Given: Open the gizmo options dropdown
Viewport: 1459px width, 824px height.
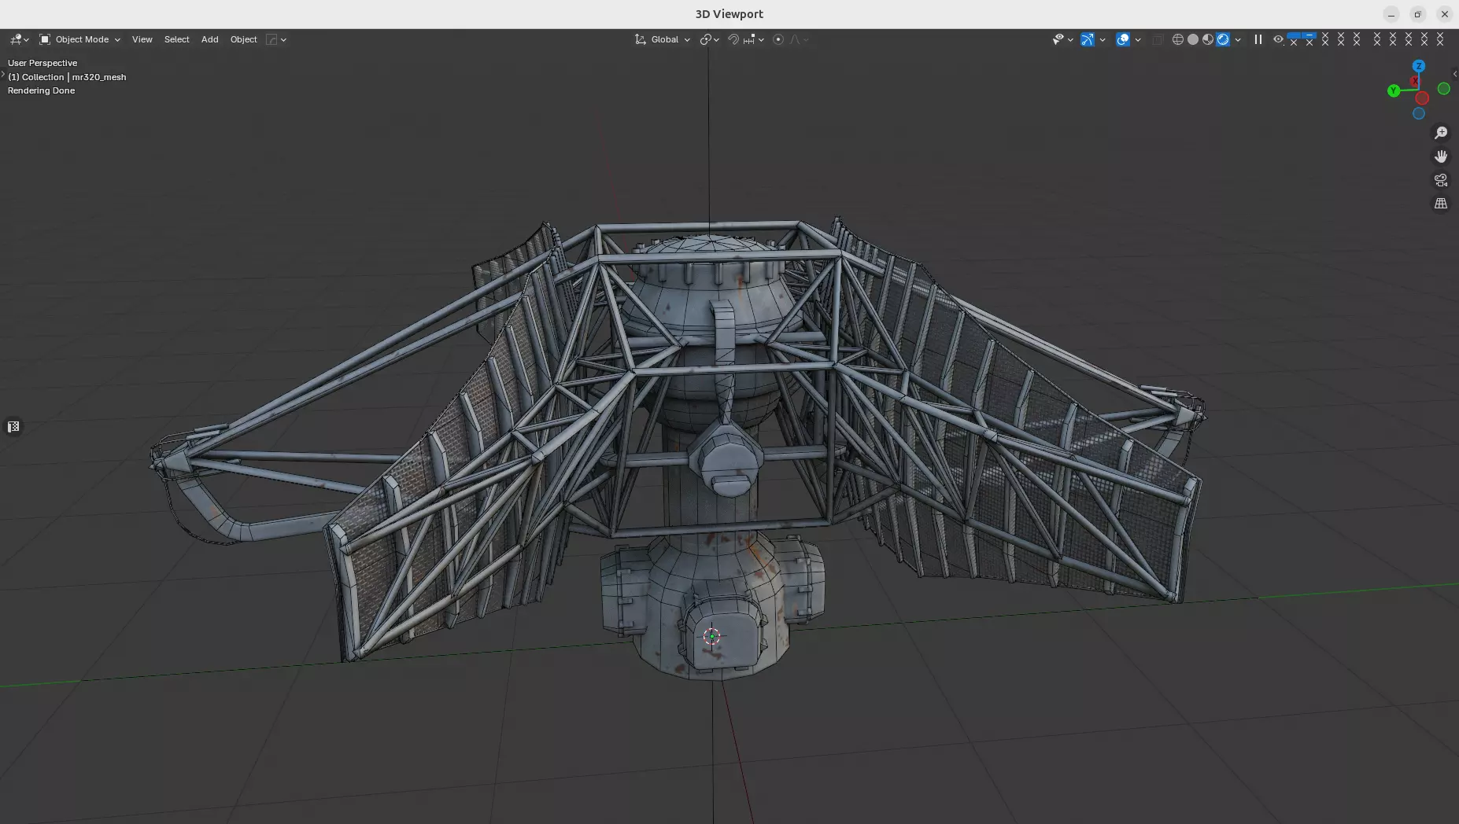Looking at the screenshot, I should [1103, 39].
